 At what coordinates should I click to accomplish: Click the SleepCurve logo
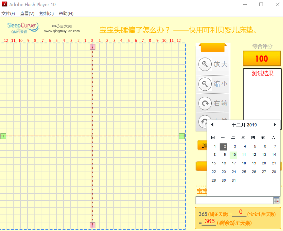pos(23,28)
